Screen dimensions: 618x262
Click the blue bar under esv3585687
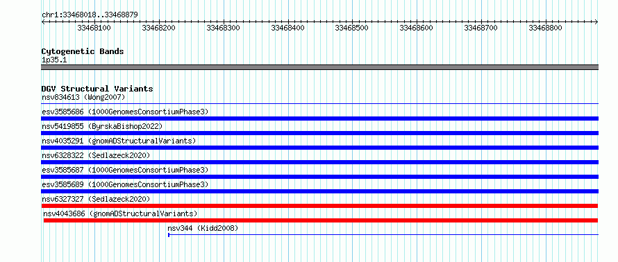click(x=320, y=177)
